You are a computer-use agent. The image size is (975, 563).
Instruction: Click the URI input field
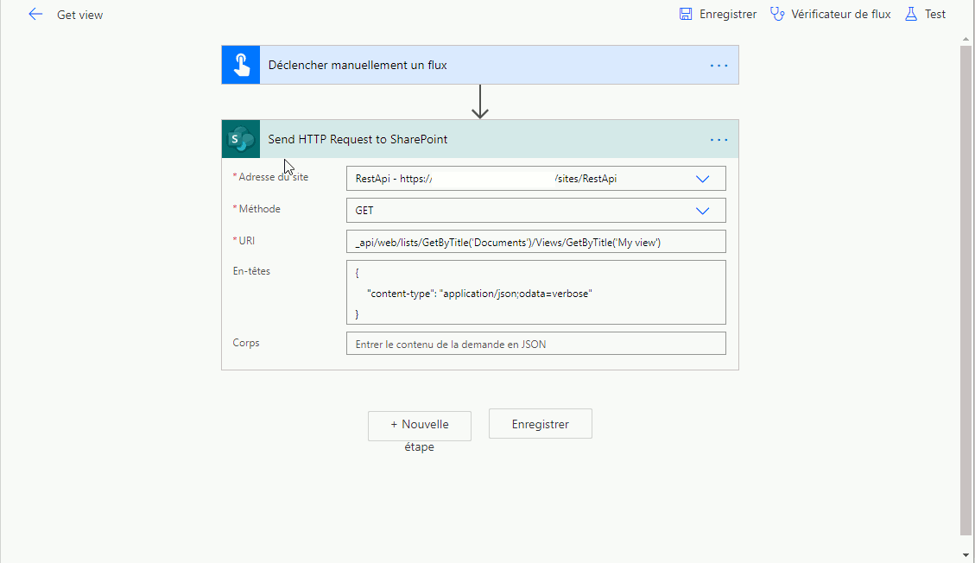(536, 242)
